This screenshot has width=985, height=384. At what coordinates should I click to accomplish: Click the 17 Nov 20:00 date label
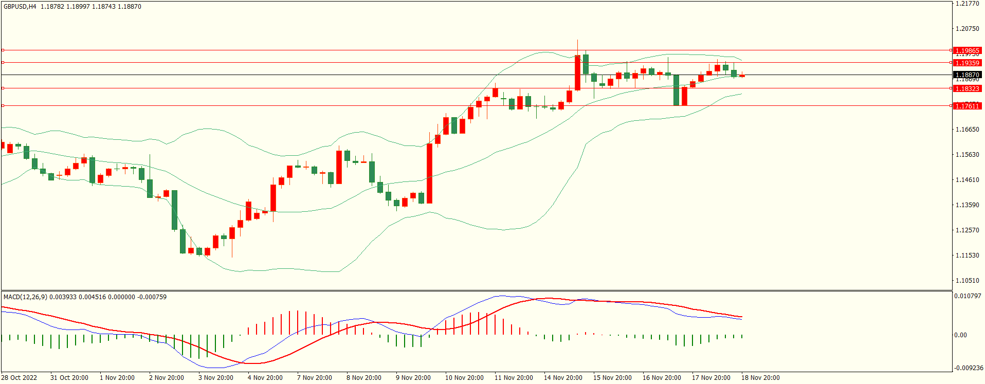coord(711,378)
